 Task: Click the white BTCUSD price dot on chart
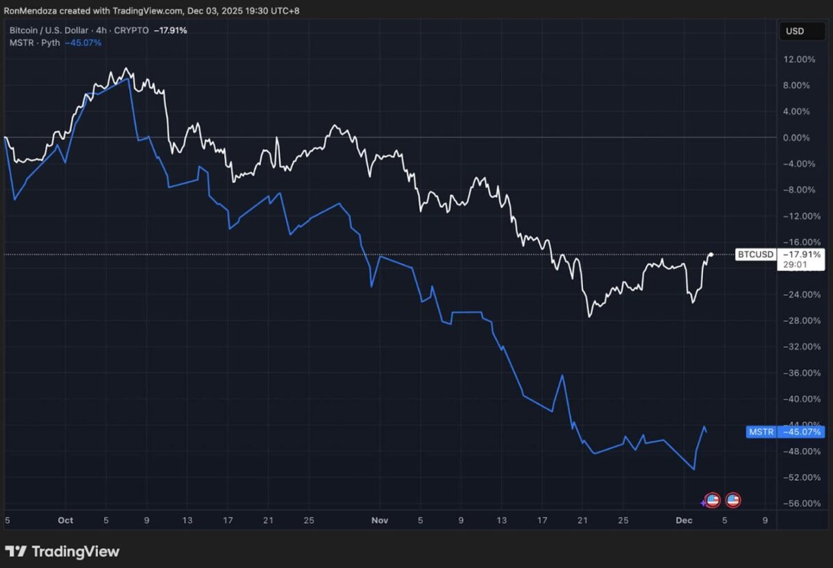click(711, 255)
